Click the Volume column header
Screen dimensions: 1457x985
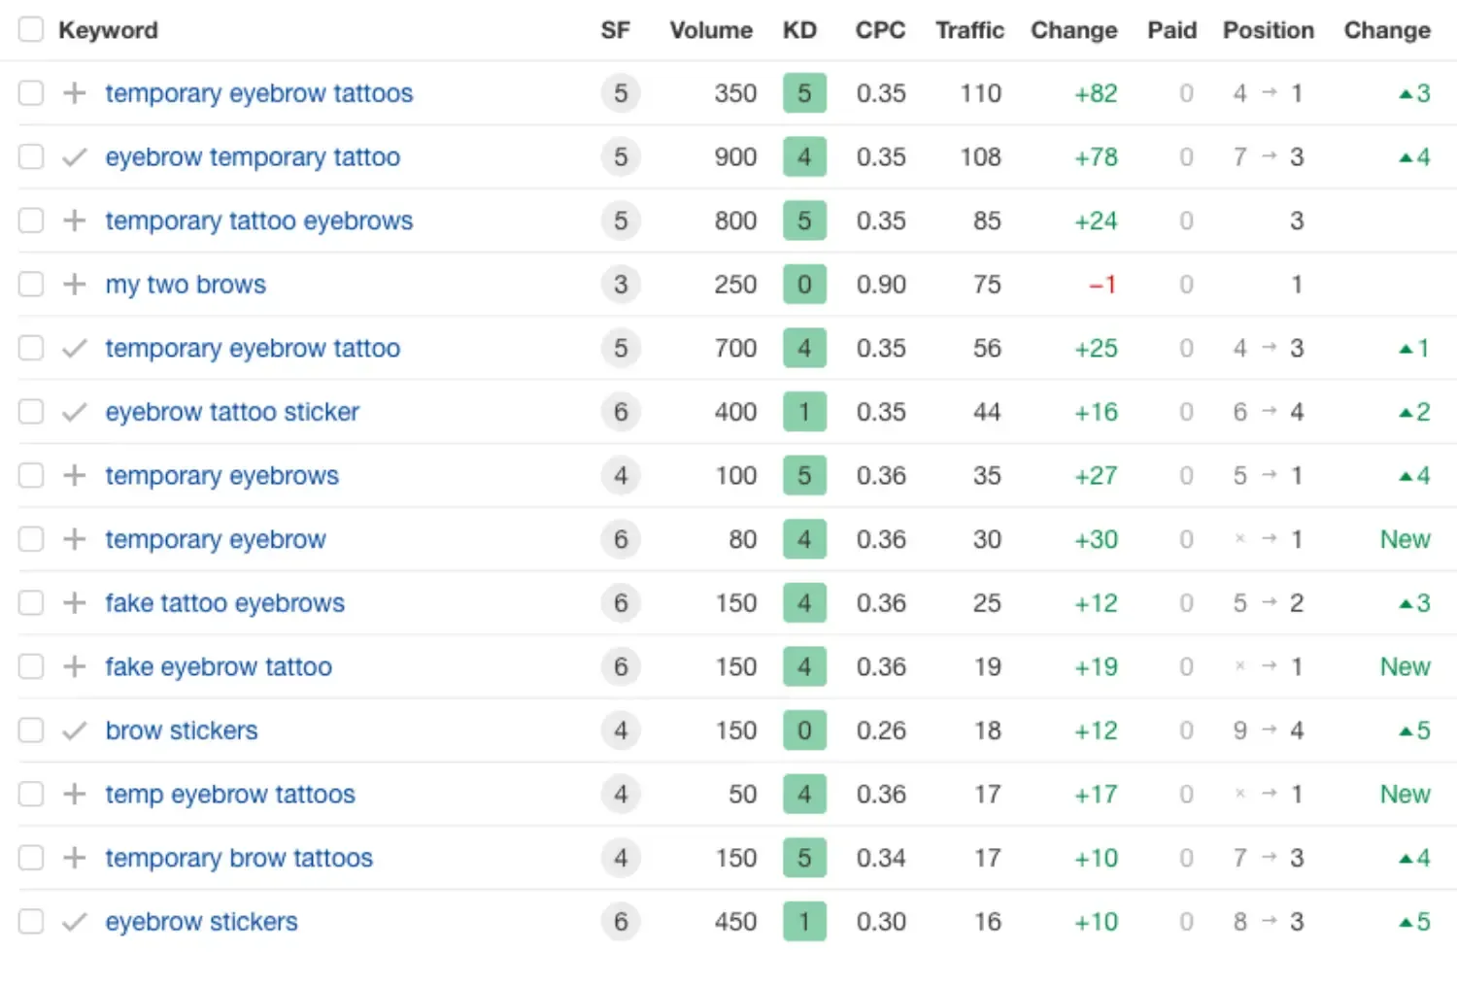tap(711, 29)
